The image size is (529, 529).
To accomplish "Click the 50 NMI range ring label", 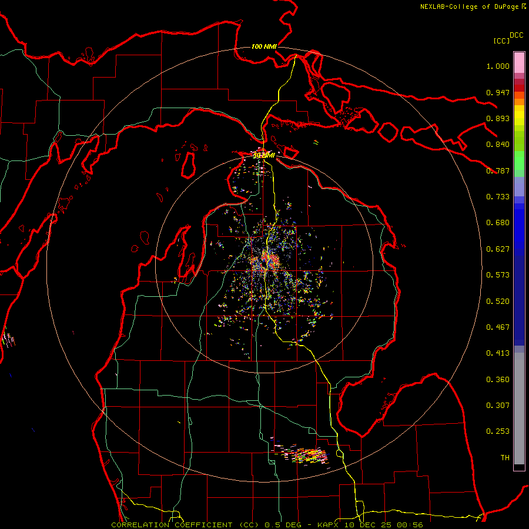I will (264, 155).
